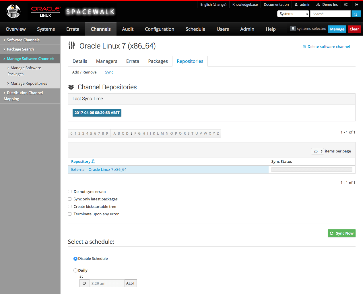Click the Sync Now button
363x294 pixels.
[x=342, y=233]
